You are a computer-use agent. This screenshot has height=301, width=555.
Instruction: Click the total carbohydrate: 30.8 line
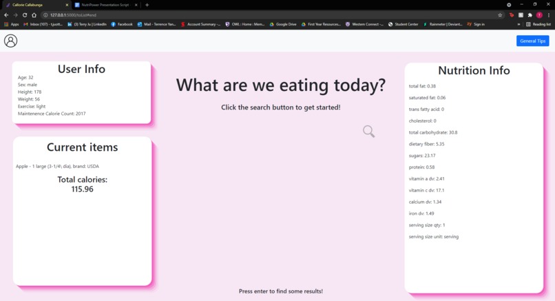click(433, 132)
